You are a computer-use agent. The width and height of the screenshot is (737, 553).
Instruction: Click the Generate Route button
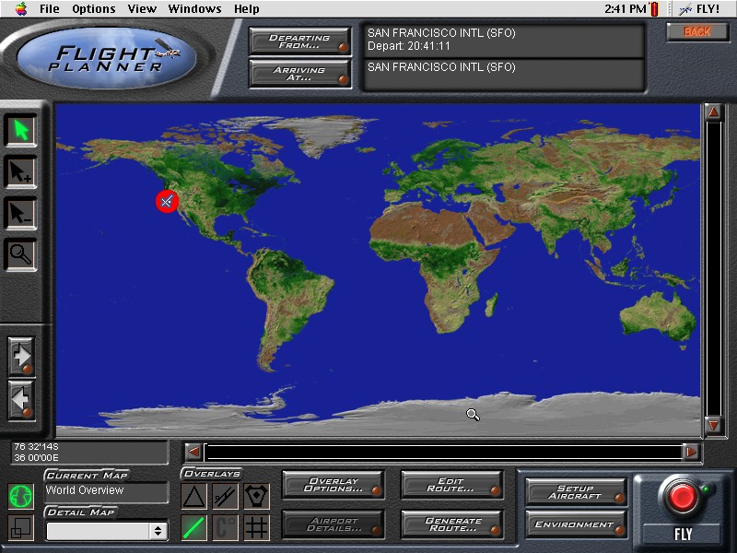pos(451,524)
